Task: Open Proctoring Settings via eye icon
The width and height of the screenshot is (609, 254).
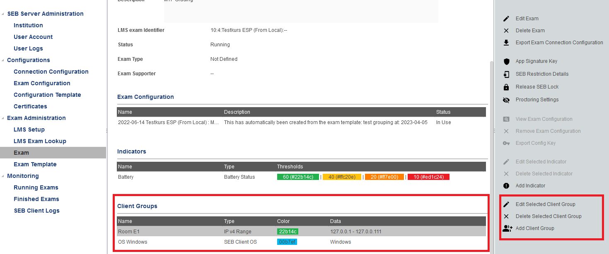Action: click(506, 100)
